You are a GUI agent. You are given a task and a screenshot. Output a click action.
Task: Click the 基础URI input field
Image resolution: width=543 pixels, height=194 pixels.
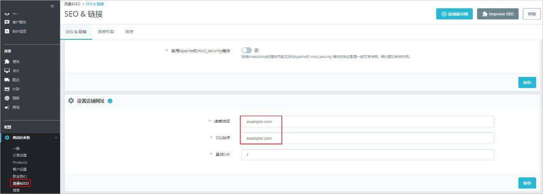coord(367,155)
